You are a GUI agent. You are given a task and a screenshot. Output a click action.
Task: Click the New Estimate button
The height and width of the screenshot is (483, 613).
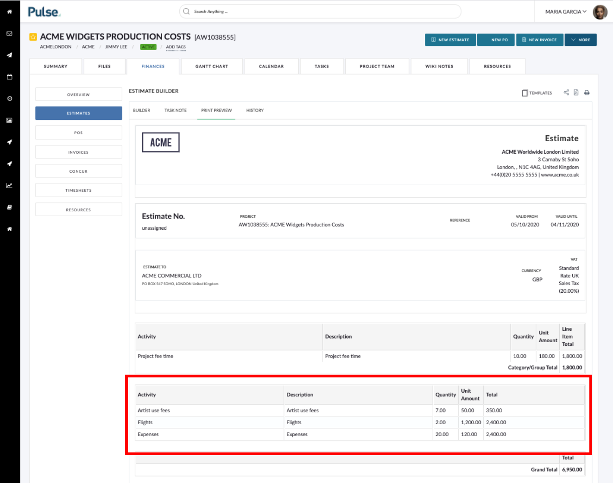[x=450, y=40]
